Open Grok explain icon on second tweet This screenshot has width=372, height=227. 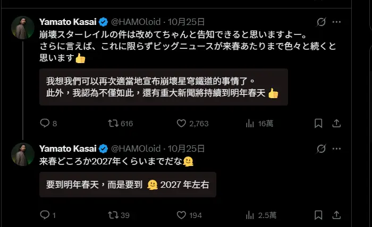click(320, 149)
